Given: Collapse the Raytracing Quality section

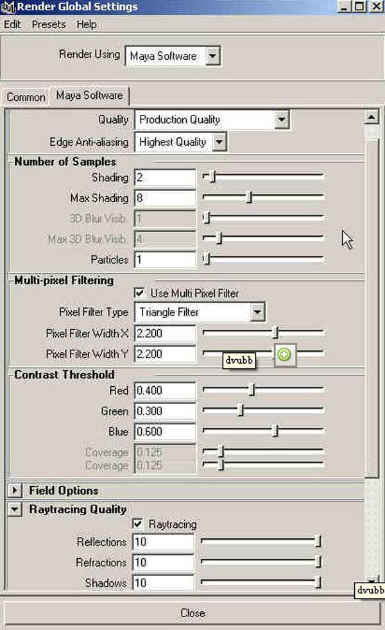Looking at the screenshot, I should pyautogui.click(x=15, y=509).
